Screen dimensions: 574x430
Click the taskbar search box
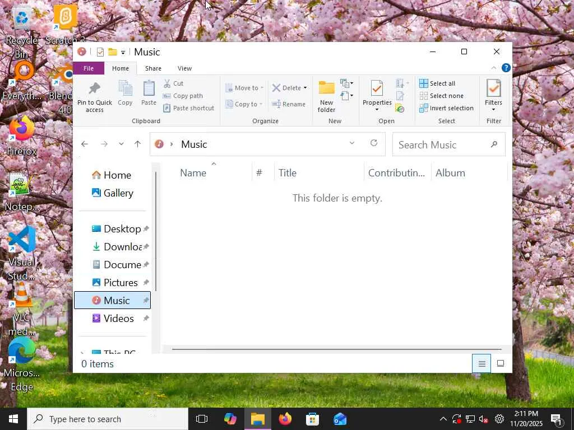108,419
